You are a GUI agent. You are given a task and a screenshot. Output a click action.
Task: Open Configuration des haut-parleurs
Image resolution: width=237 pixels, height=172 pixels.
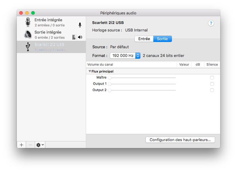coord(180,140)
